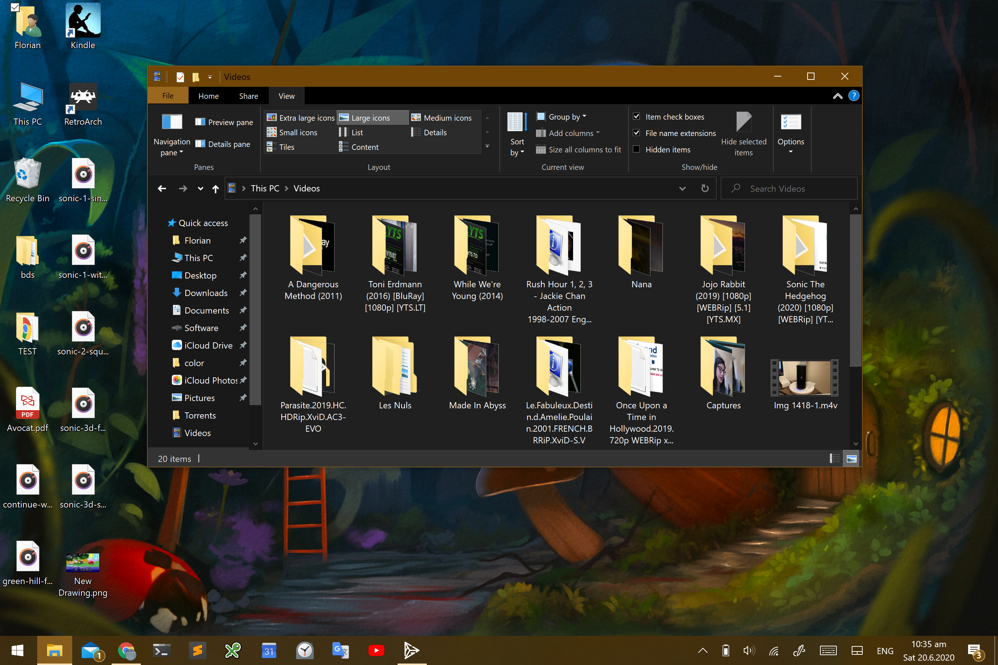This screenshot has height=665, width=998.
Task: Open the Navigation pane dropdown
Action: [x=172, y=134]
